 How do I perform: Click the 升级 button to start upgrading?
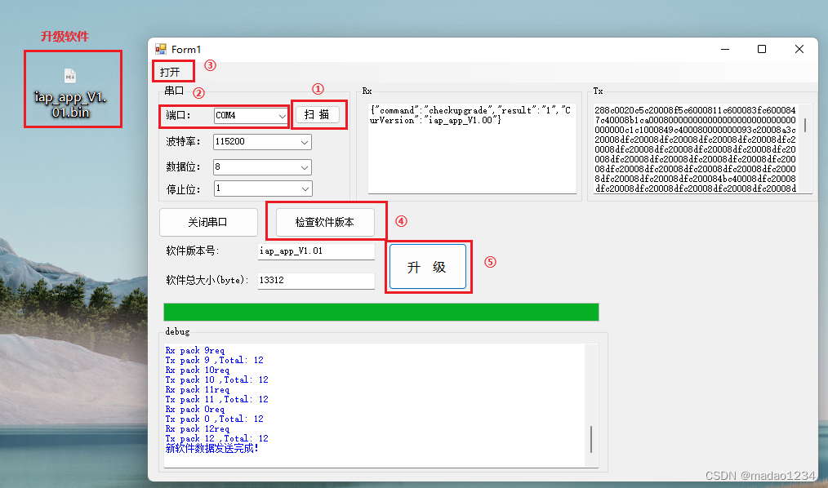point(428,266)
